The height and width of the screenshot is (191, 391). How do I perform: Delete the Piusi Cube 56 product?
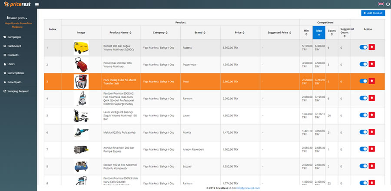(x=371, y=81)
